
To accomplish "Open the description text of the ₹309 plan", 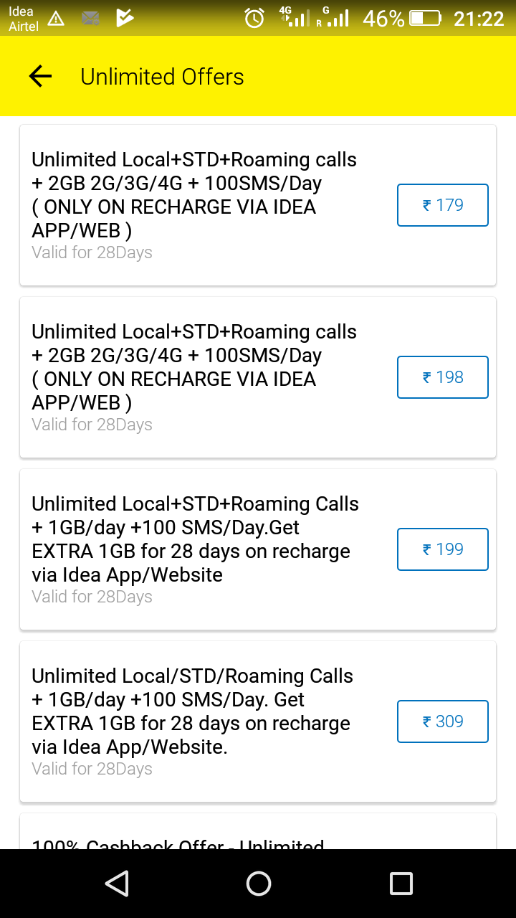I will 193,711.
